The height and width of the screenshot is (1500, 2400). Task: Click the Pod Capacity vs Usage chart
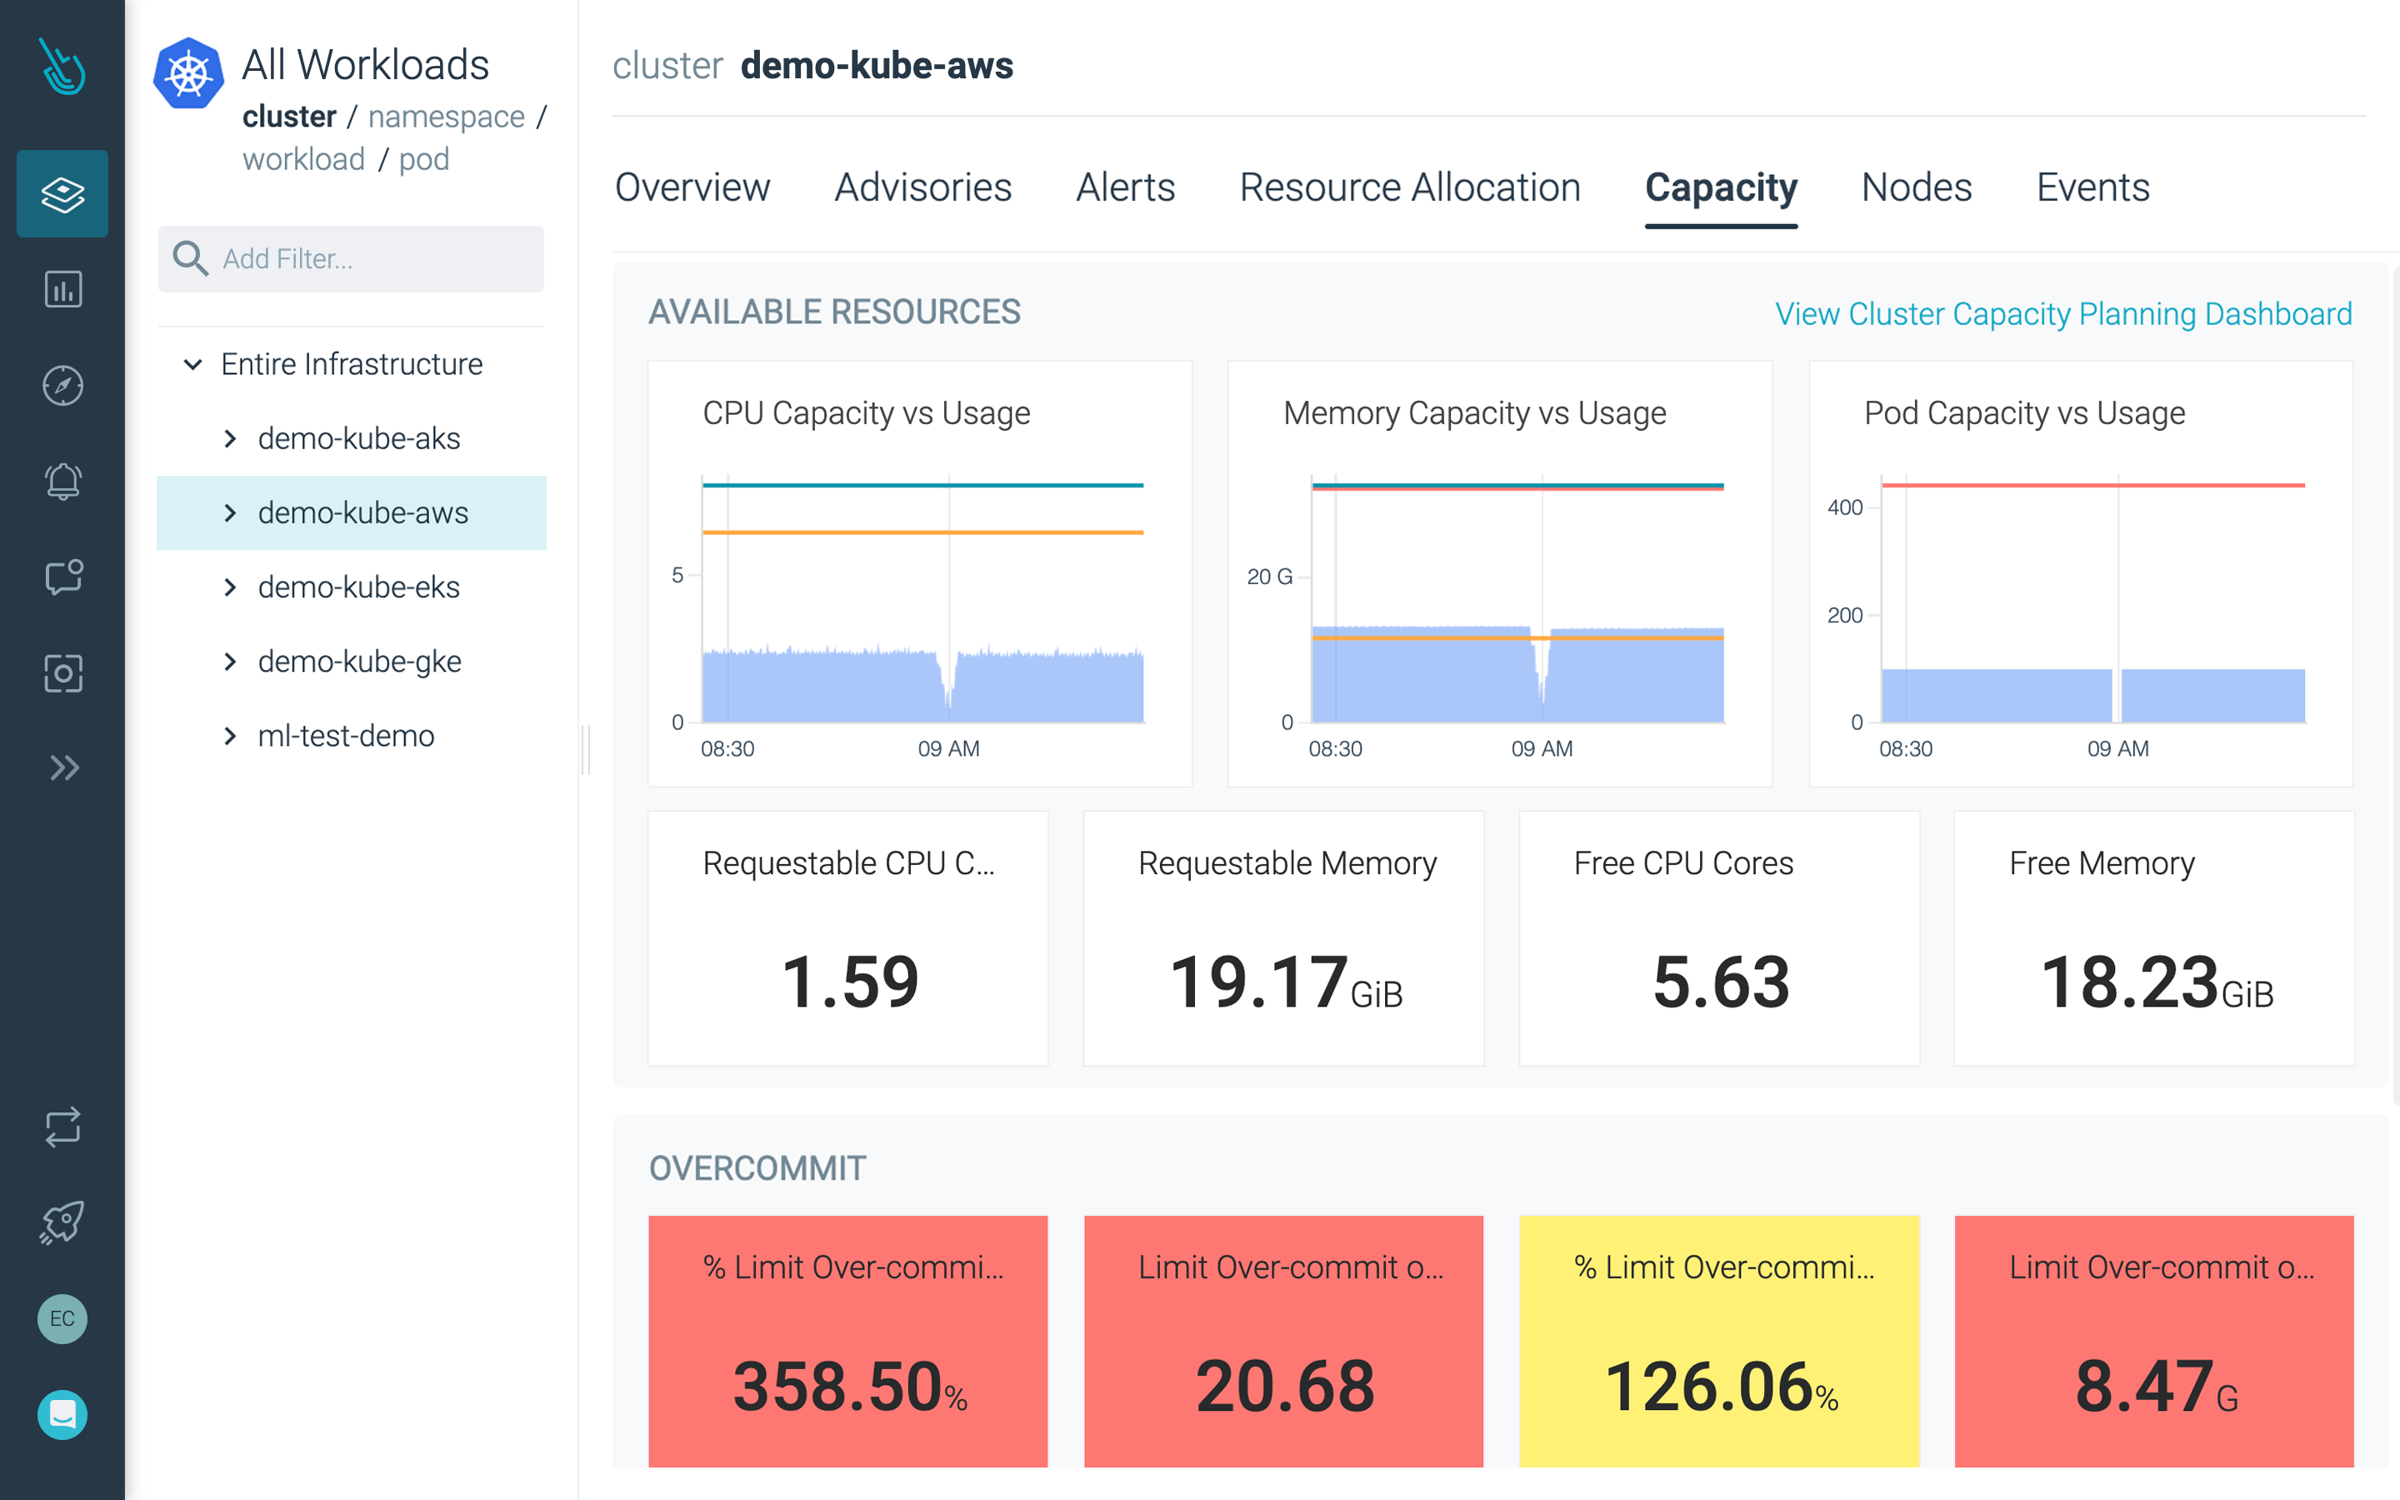pos(2081,573)
